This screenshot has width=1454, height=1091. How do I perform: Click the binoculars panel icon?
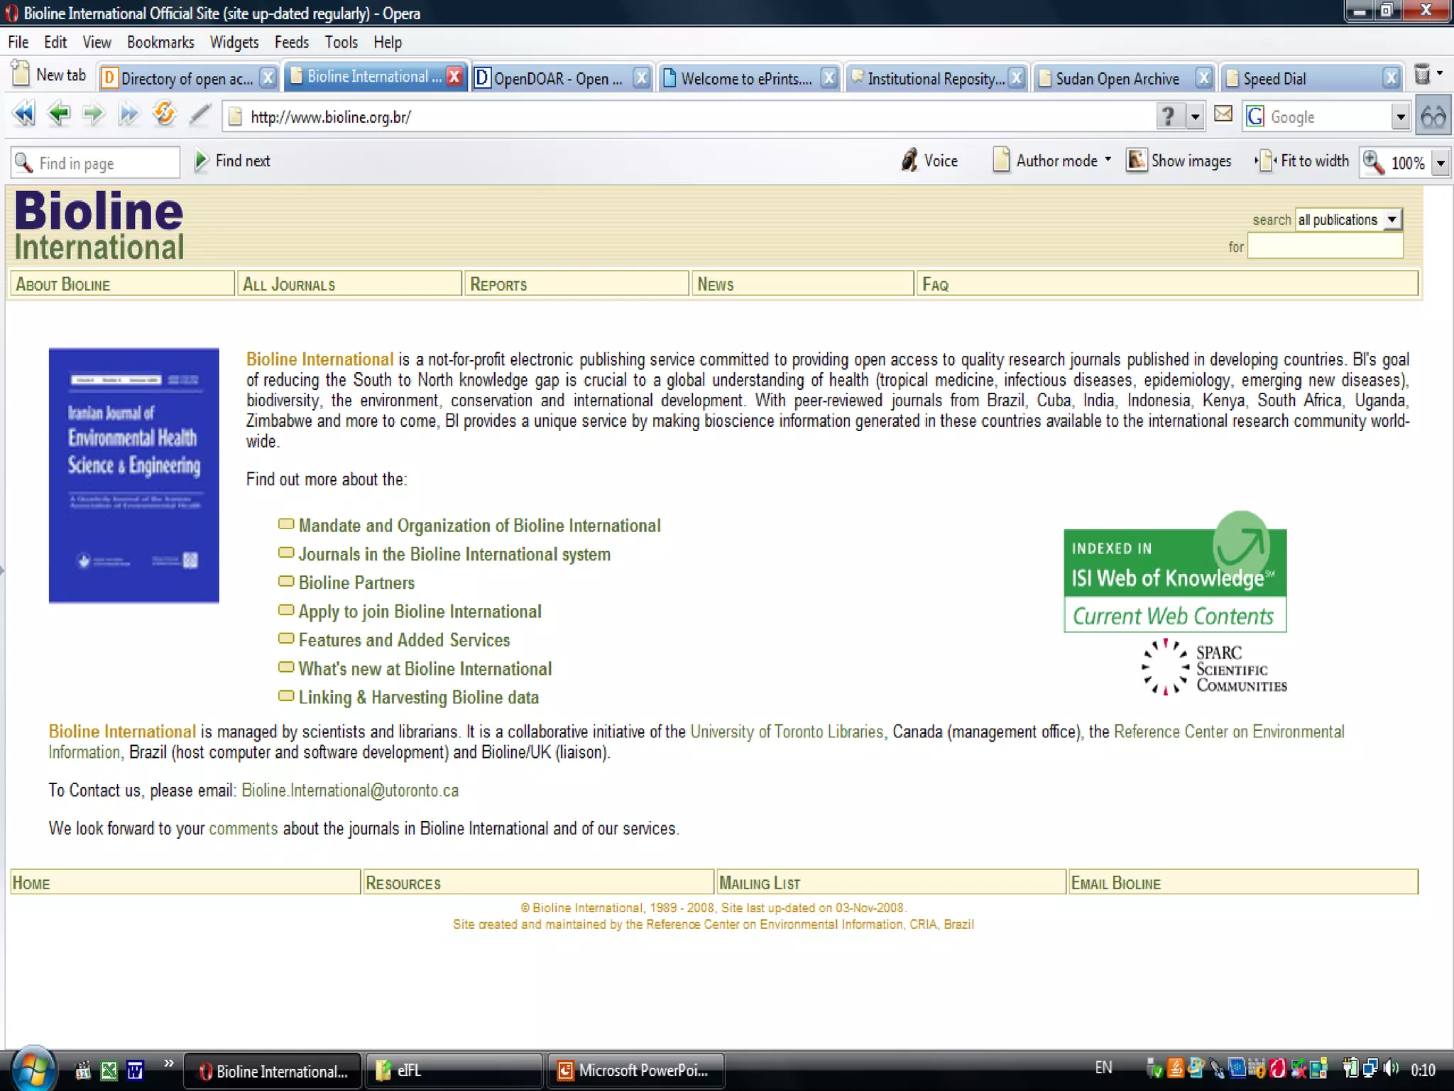pyautogui.click(x=1433, y=116)
